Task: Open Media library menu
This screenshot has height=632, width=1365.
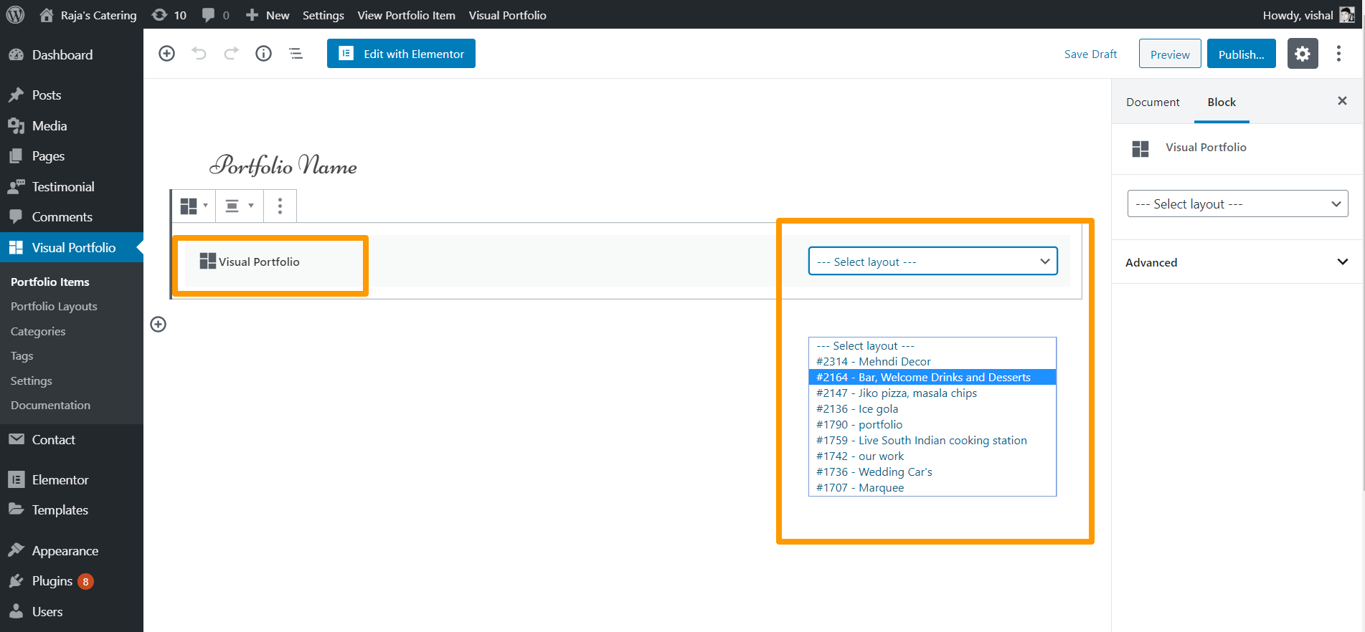Action: click(72, 125)
